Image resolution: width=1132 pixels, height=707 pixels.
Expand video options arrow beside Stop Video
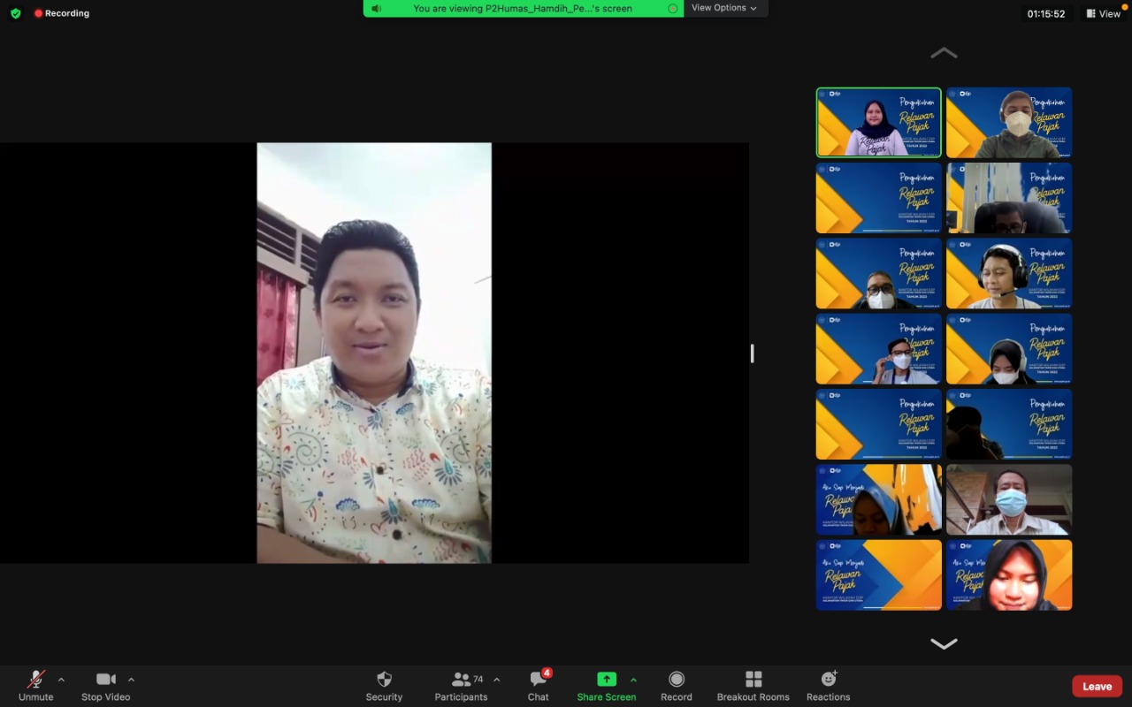pos(131,680)
